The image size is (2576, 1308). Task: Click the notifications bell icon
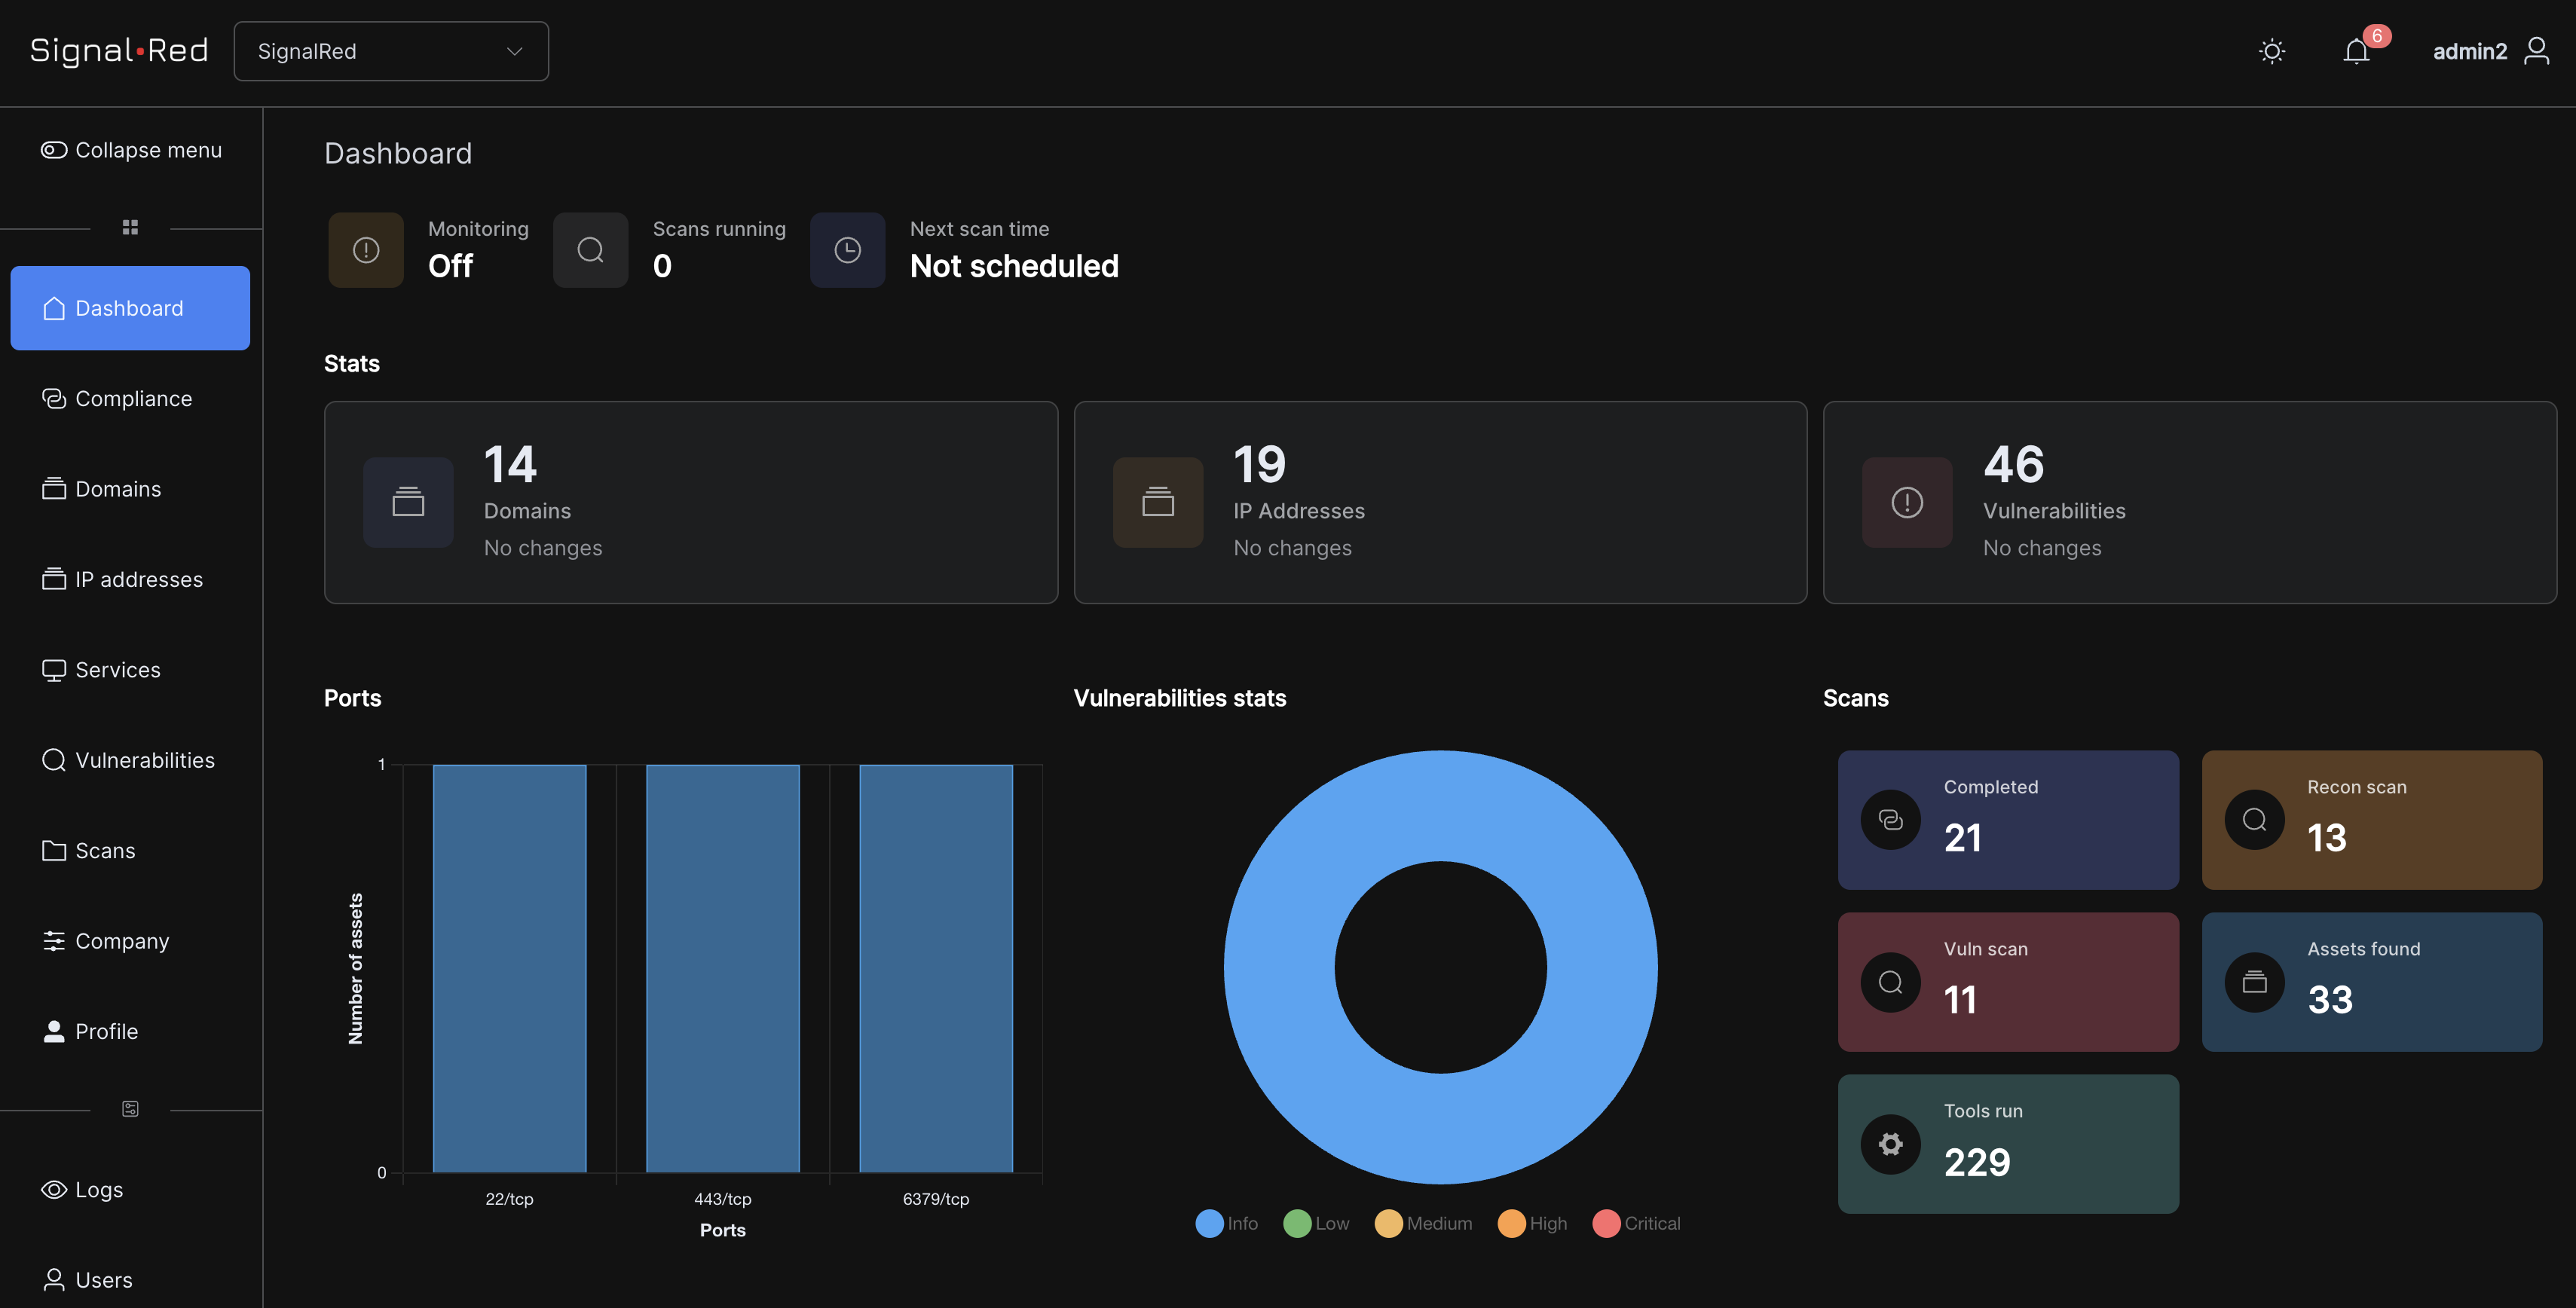[x=2357, y=51]
